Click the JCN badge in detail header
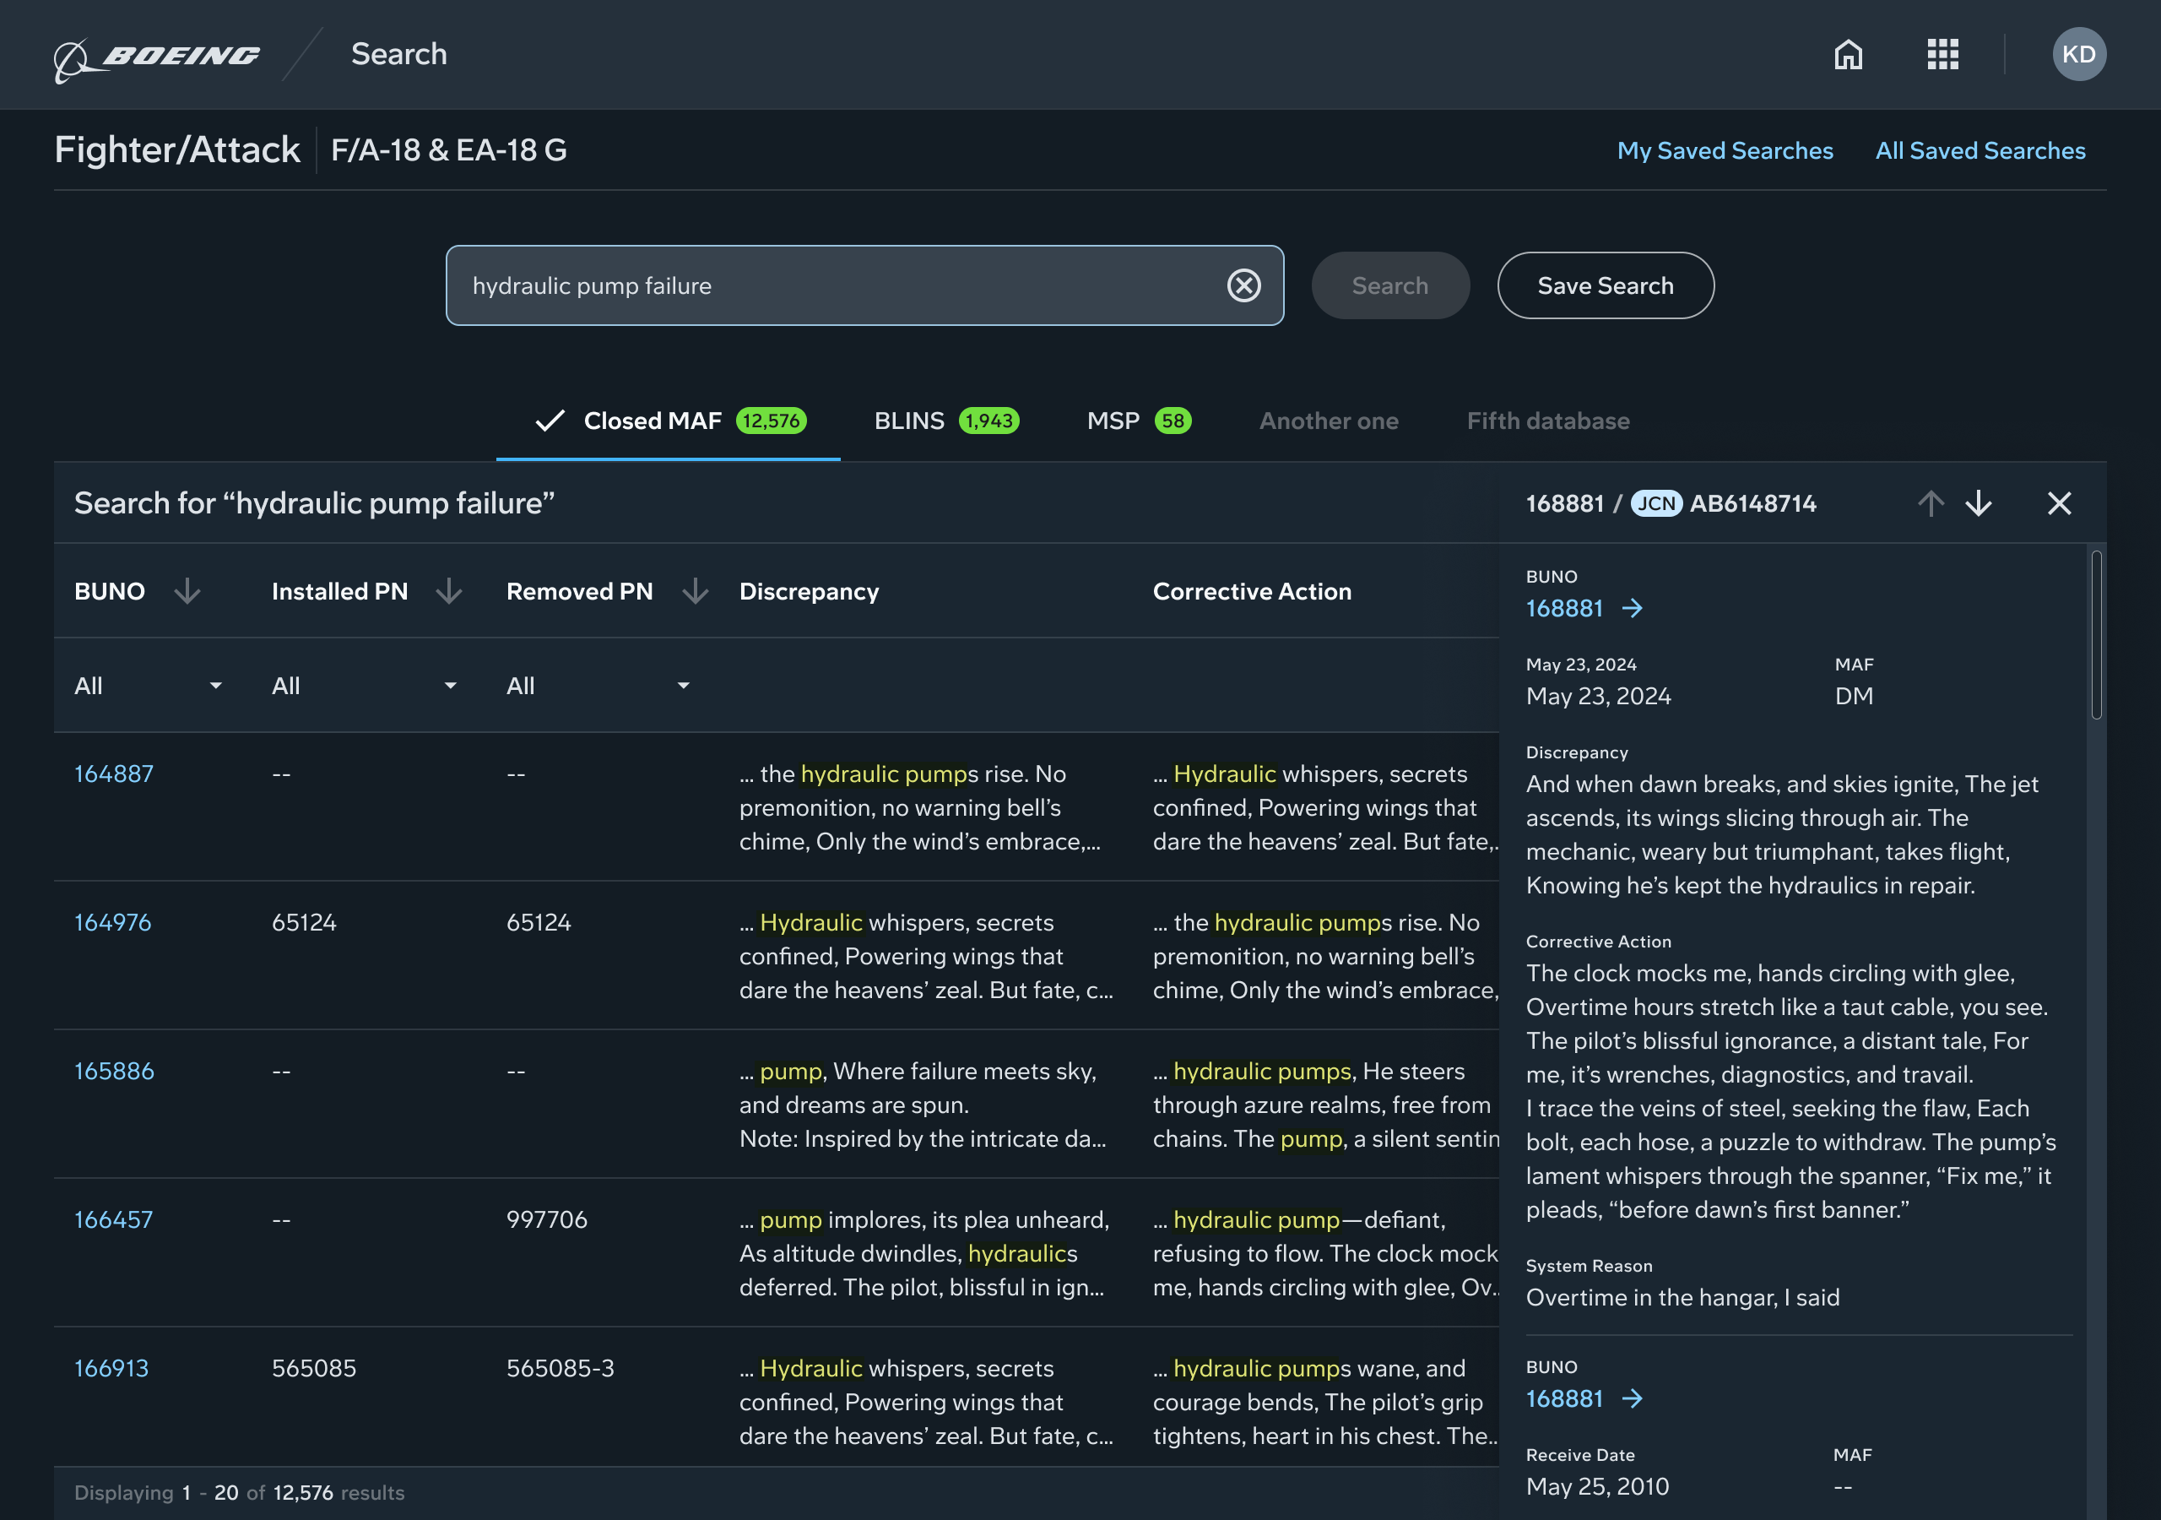The height and width of the screenshot is (1520, 2161). click(x=1656, y=504)
